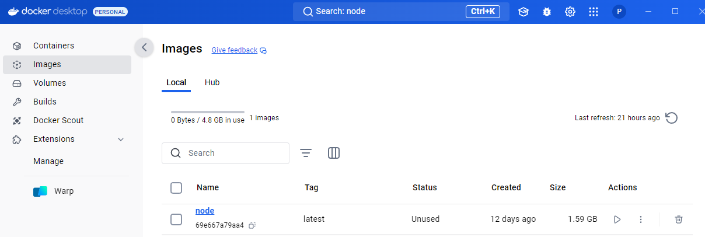Refresh the images list

(x=672, y=118)
